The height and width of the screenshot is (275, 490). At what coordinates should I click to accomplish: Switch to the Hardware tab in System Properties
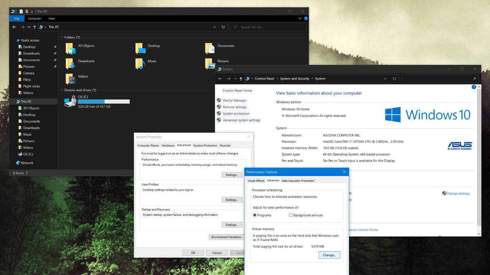[x=169, y=145]
